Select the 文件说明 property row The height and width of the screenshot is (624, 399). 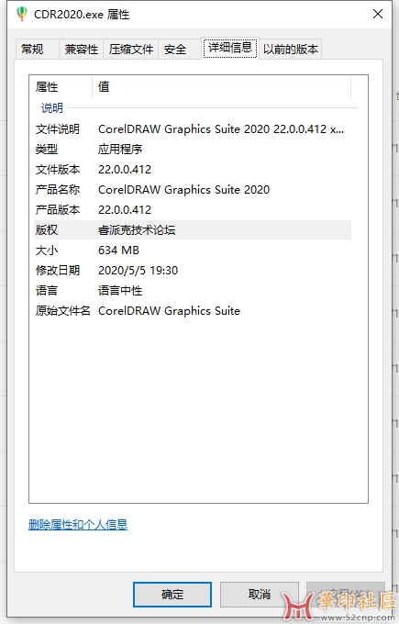193,129
